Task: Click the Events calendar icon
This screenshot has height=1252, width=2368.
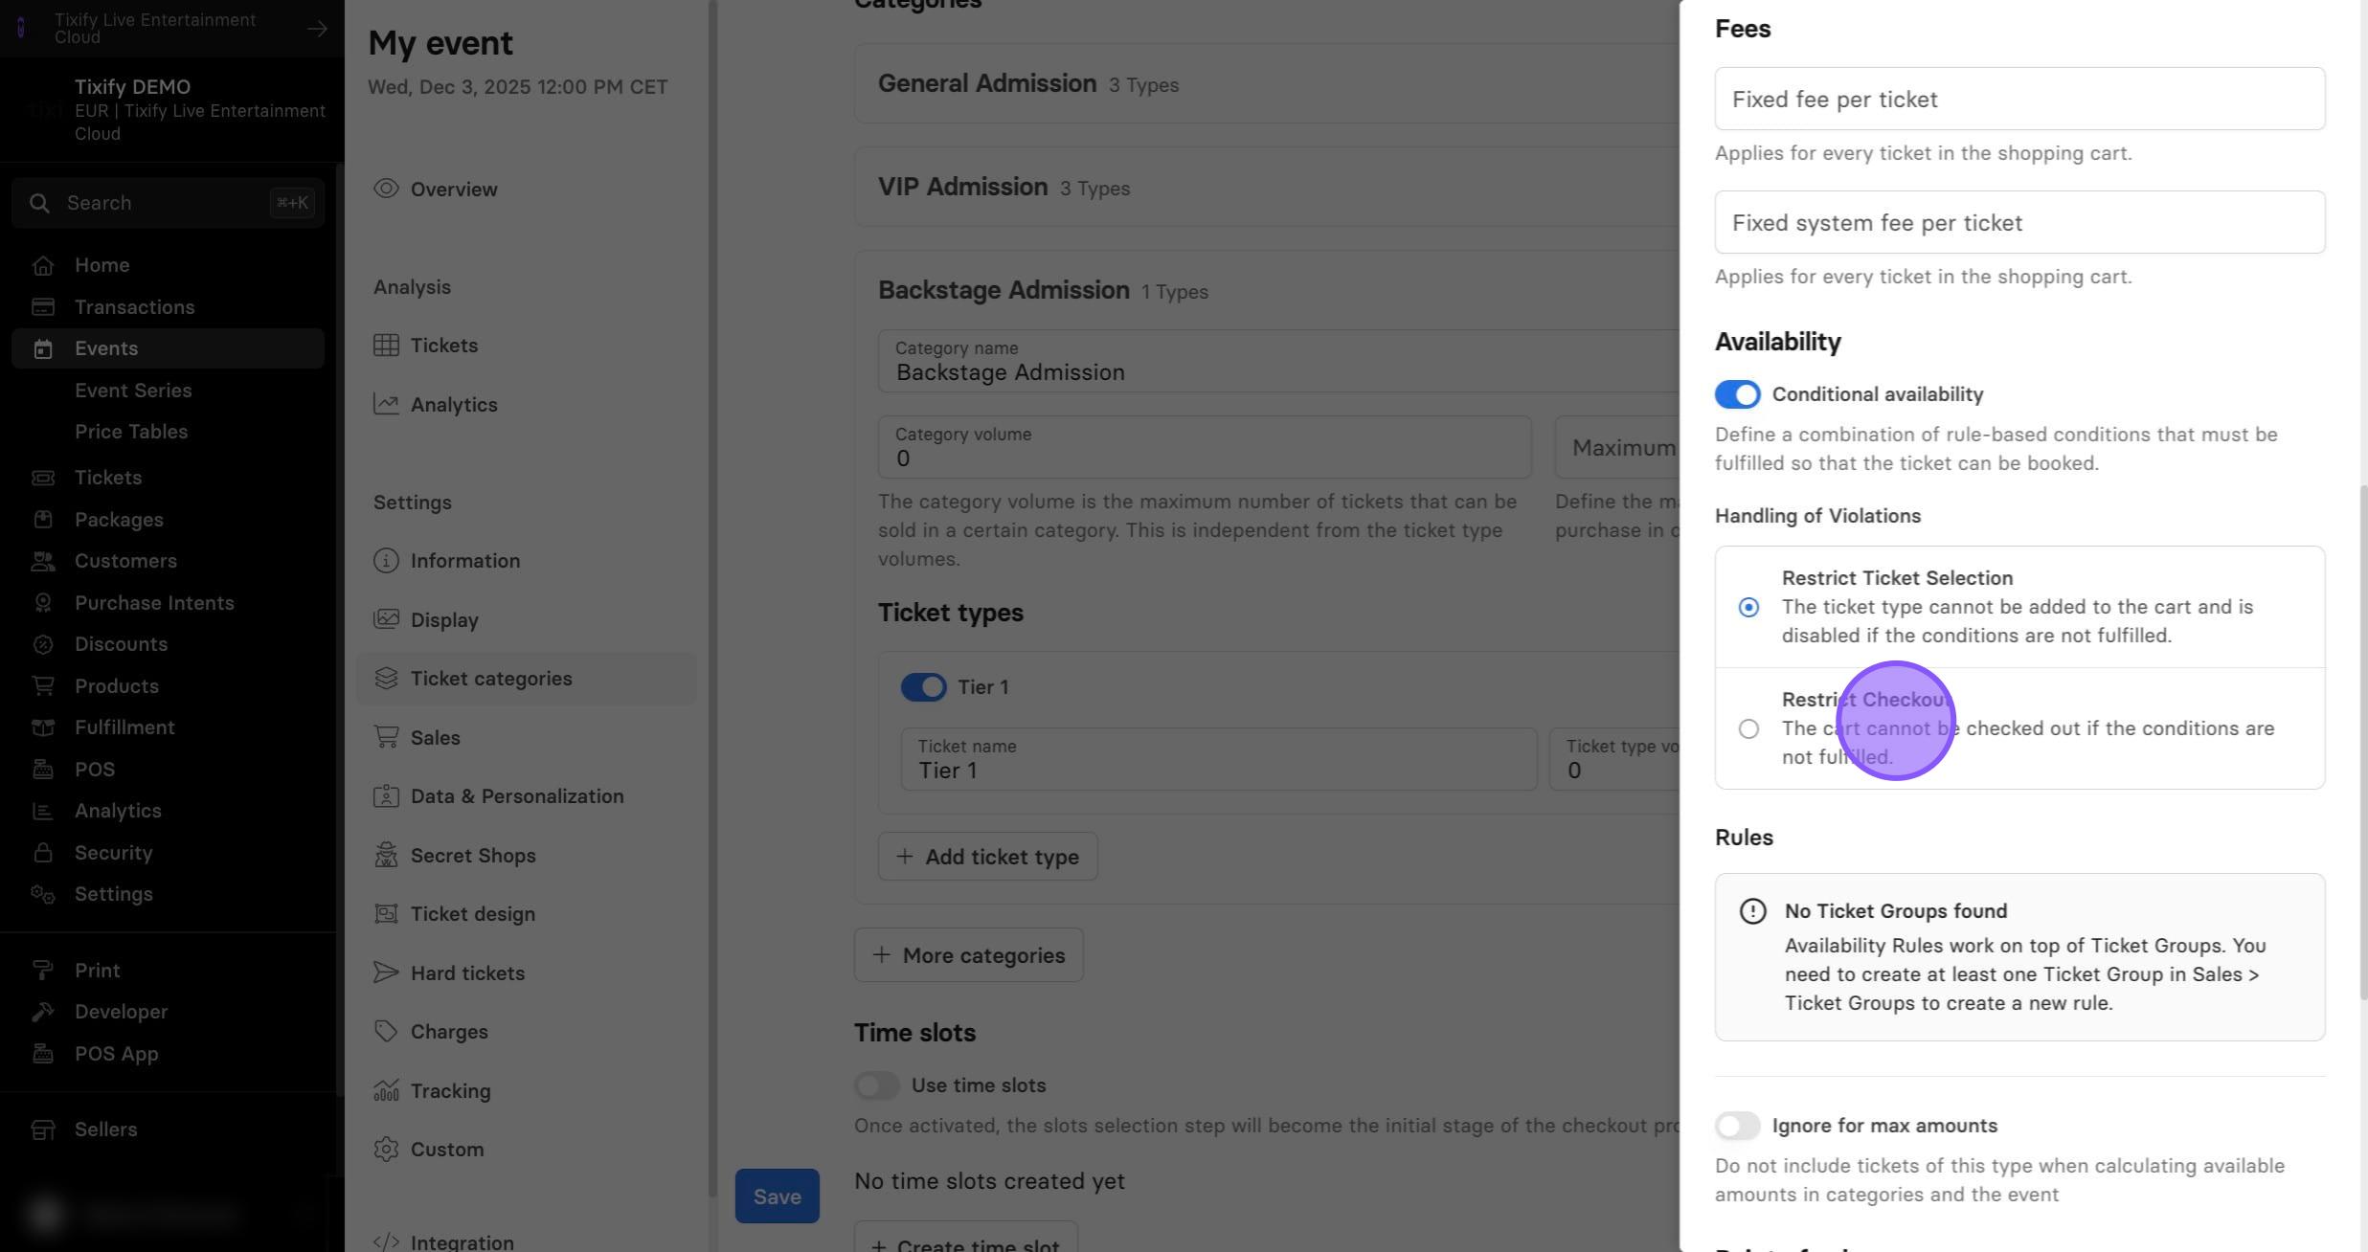Action: 42,348
